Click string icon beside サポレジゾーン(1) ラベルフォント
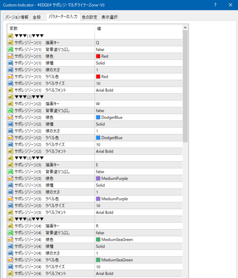This screenshot has width=238, height=278. [10, 90]
